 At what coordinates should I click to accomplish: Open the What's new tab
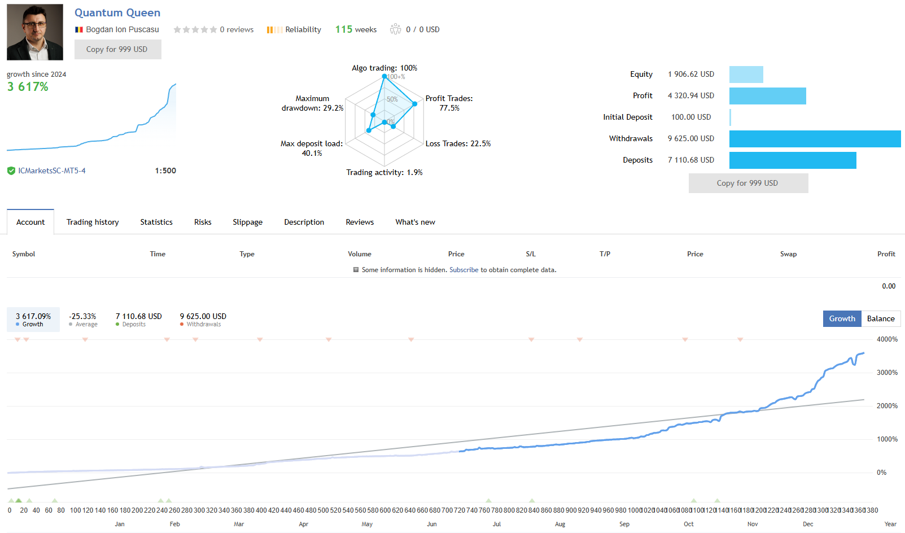(x=415, y=222)
